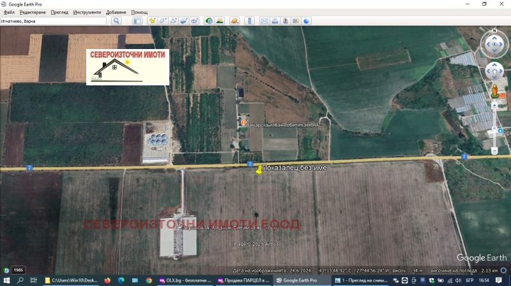Select the Add Path tool
Viewport: 511px width, 286px height.
(173, 21)
